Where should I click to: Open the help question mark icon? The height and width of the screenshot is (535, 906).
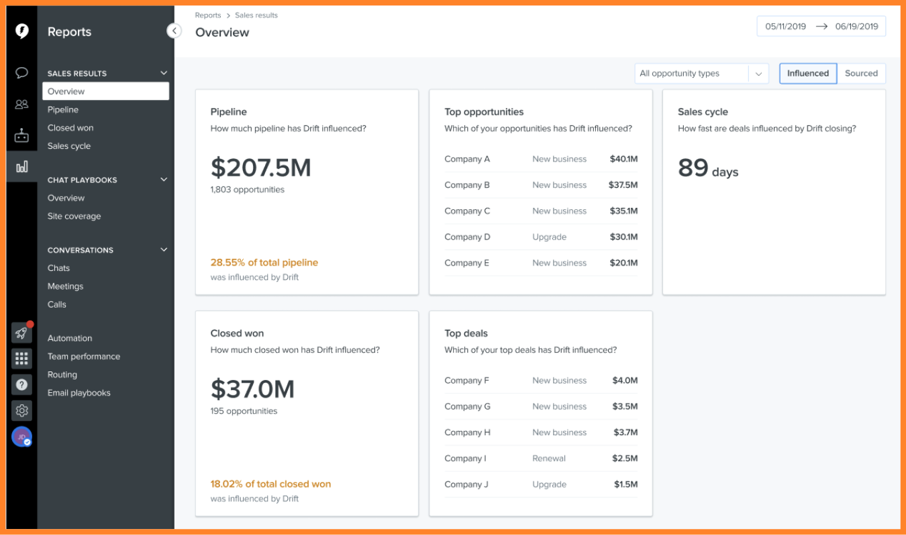tap(21, 385)
